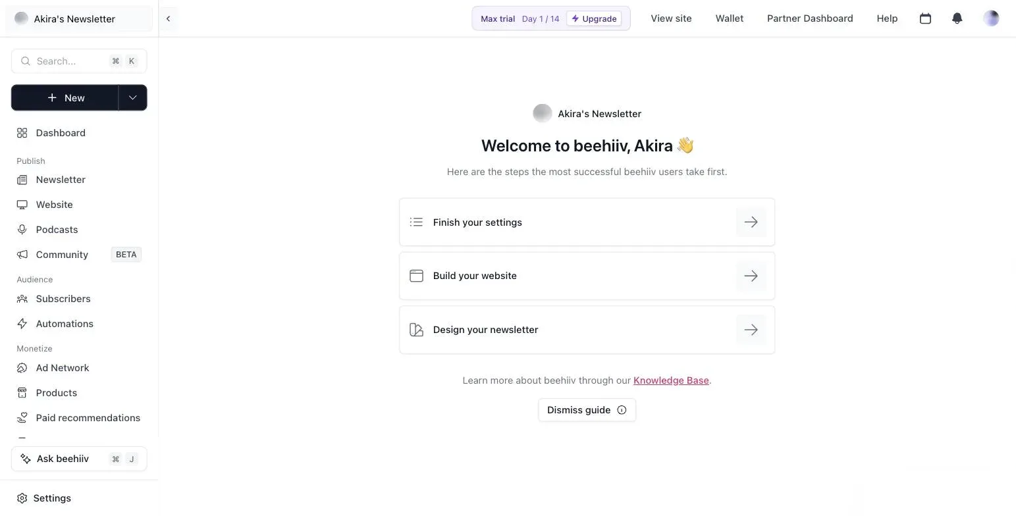The image size is (1016, 516).
Task: Open Partner Dashboard link
Action: tap(810, 18)
